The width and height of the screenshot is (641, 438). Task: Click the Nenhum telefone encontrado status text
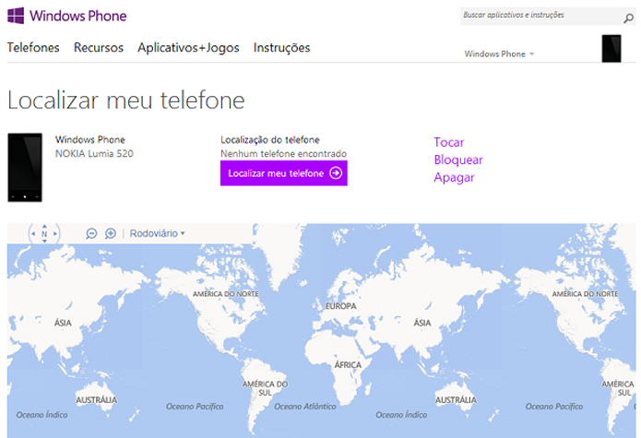[x=284, y=154]
